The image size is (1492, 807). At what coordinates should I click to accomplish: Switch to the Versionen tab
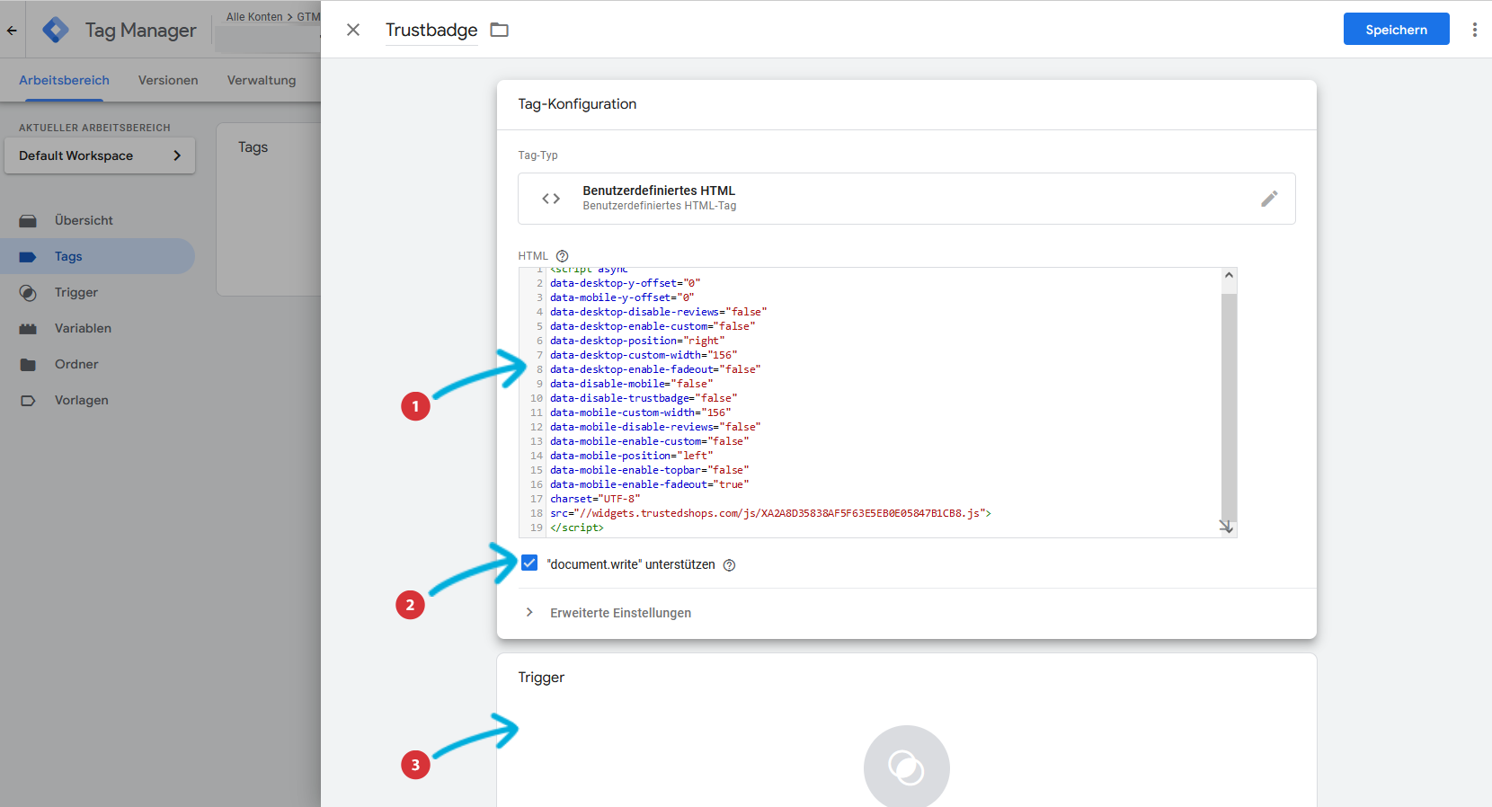pyautogui.click(x=168, y=80)
